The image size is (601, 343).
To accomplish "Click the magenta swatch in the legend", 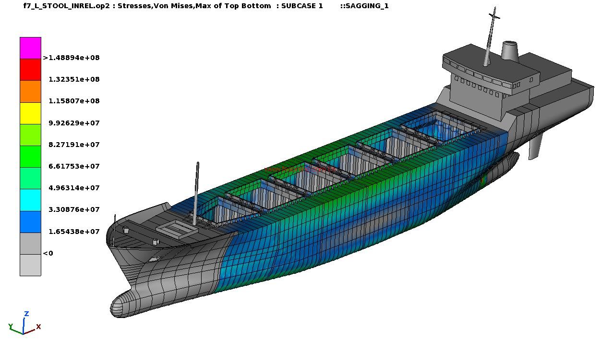I will [30, 48].
